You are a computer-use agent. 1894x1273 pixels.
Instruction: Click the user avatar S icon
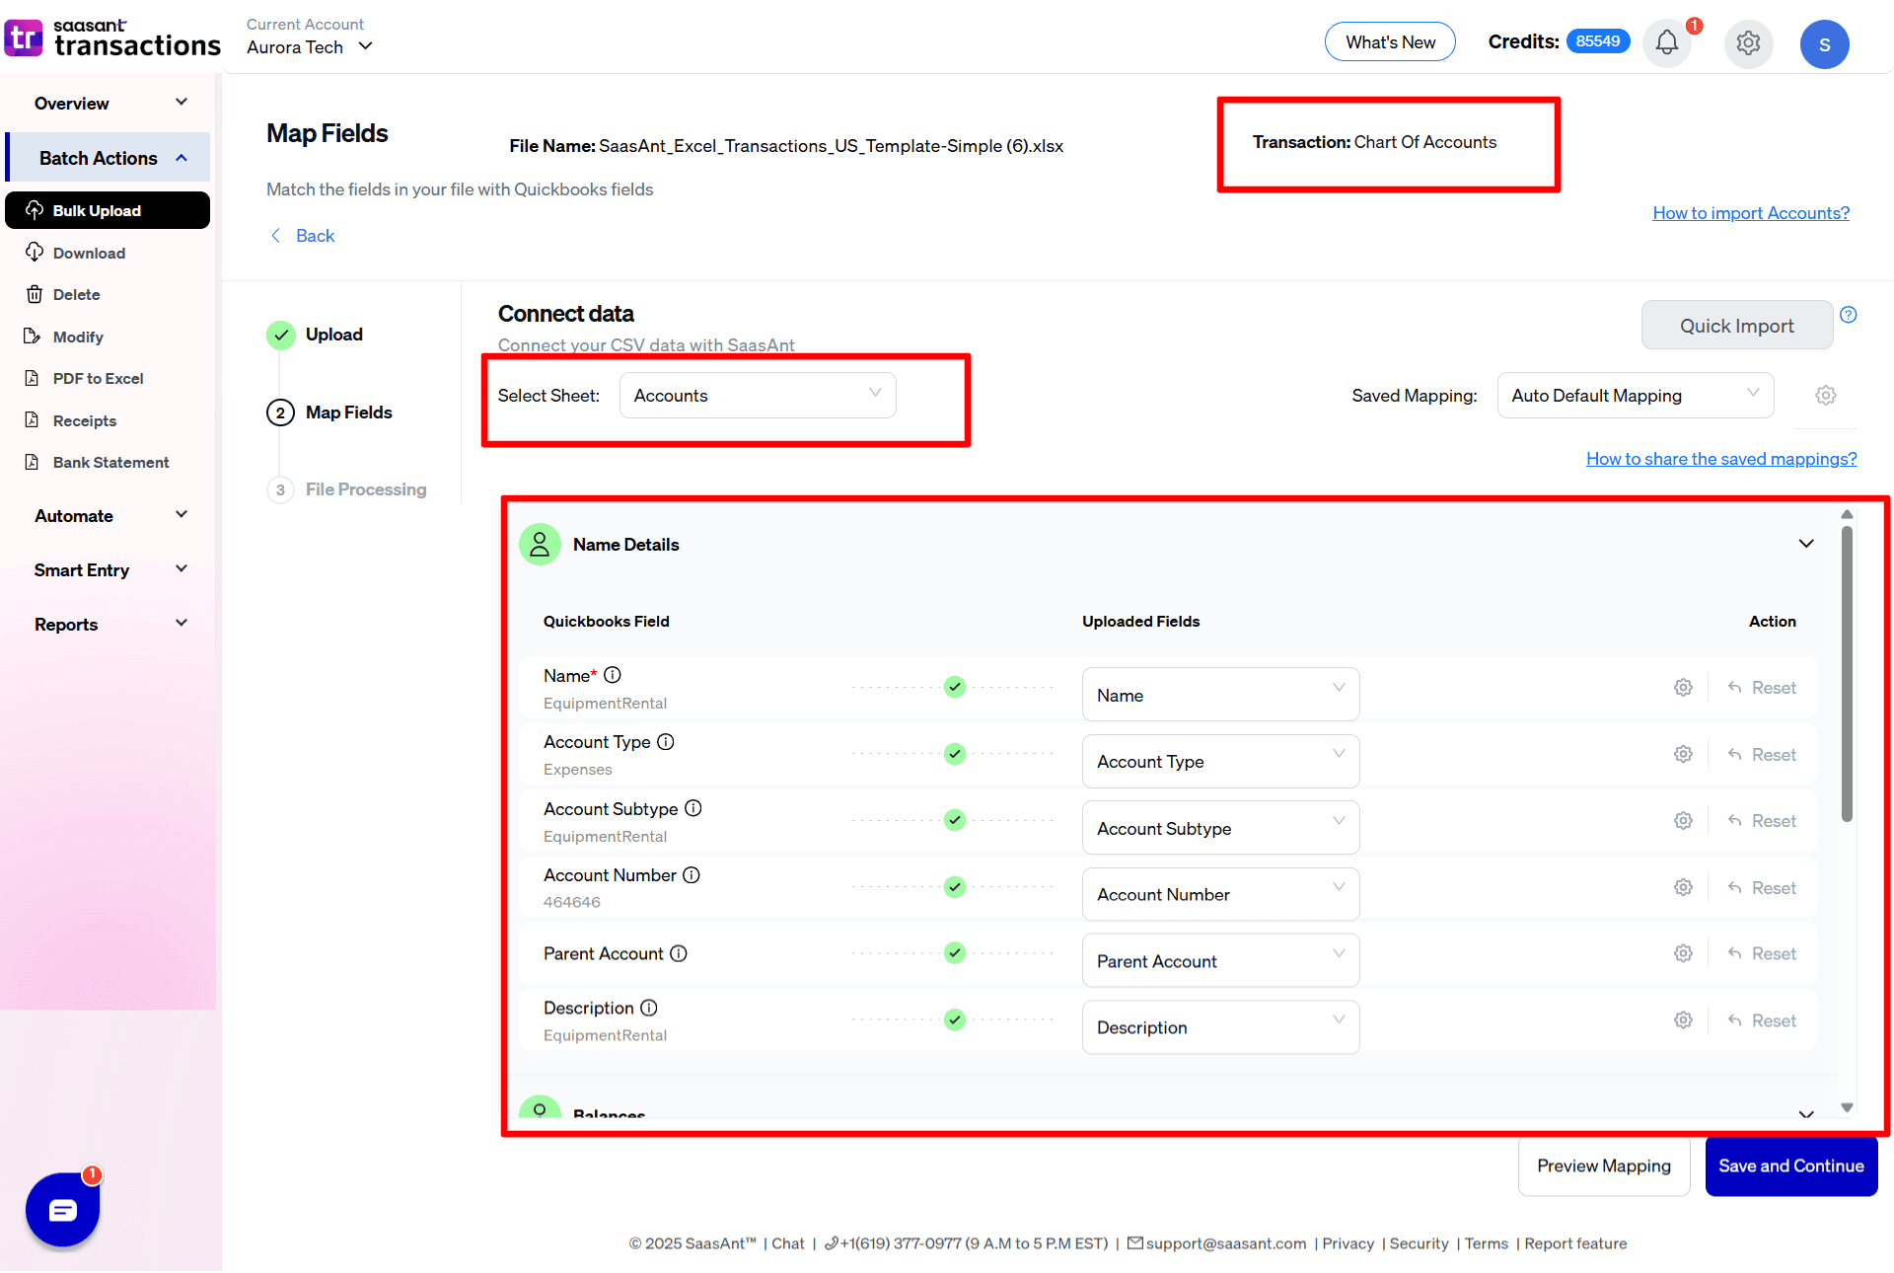click(1824, 44)
